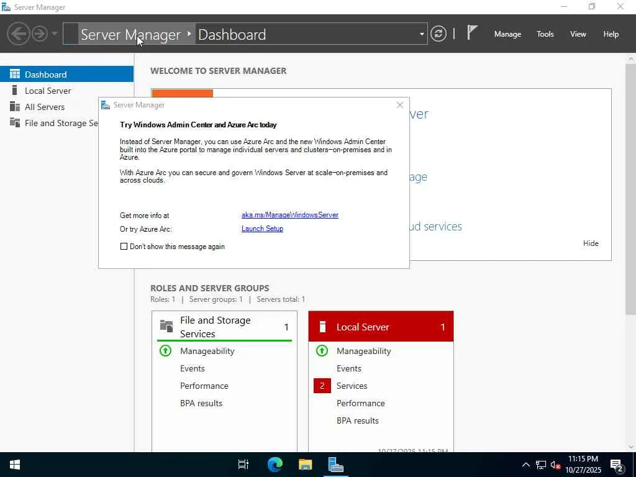Open File and Storage Services tile header
This screenshot has width=636, height=477.
[224, 327]
